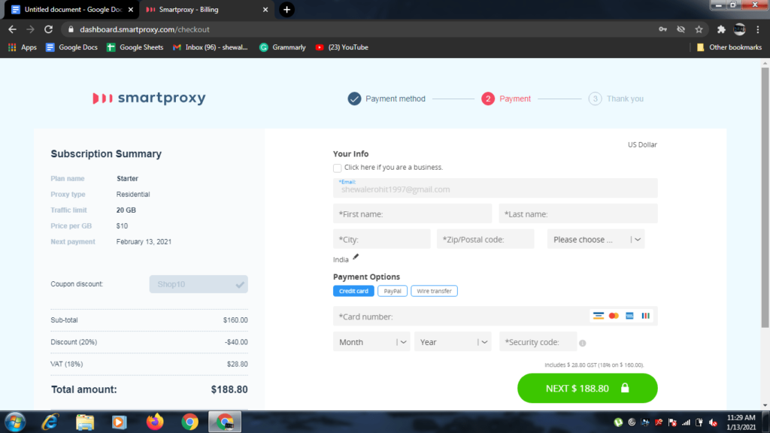
Task: Open the Gmail Inbox bookmark
Action: 211,47
